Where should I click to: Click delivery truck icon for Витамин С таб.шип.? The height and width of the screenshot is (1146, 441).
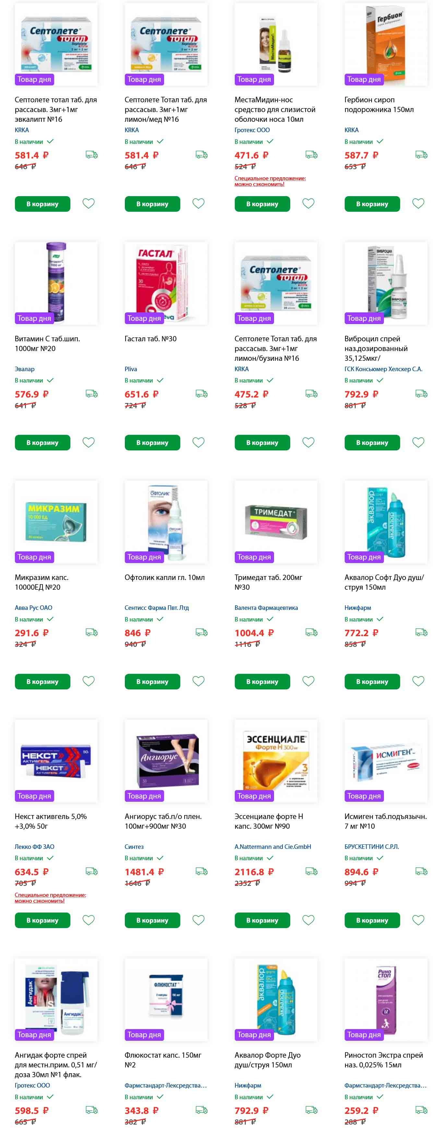(x=91, y=394)
